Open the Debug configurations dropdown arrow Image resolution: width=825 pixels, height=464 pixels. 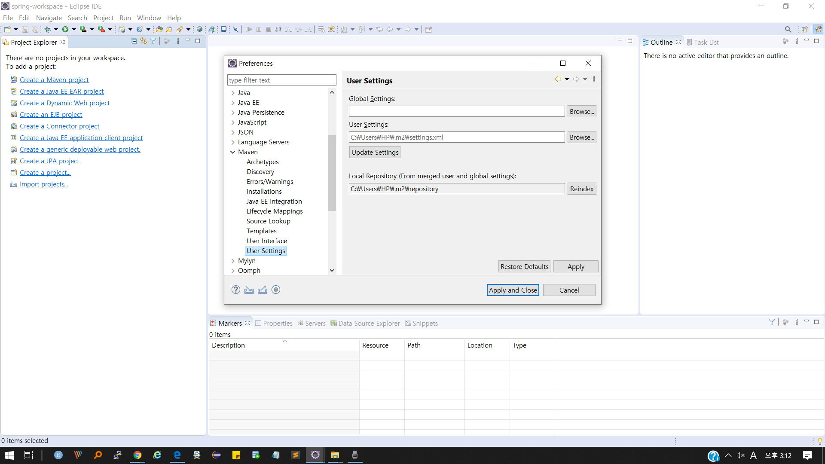click(x=56, y=29)
